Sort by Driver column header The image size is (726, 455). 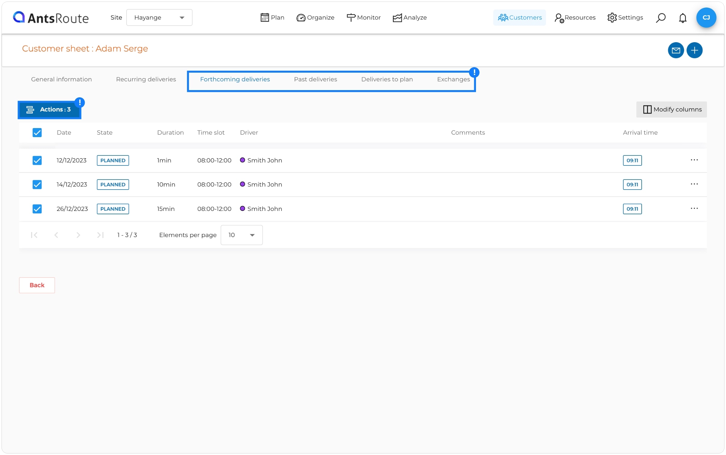pyautogui.click(x=249, y=132)
